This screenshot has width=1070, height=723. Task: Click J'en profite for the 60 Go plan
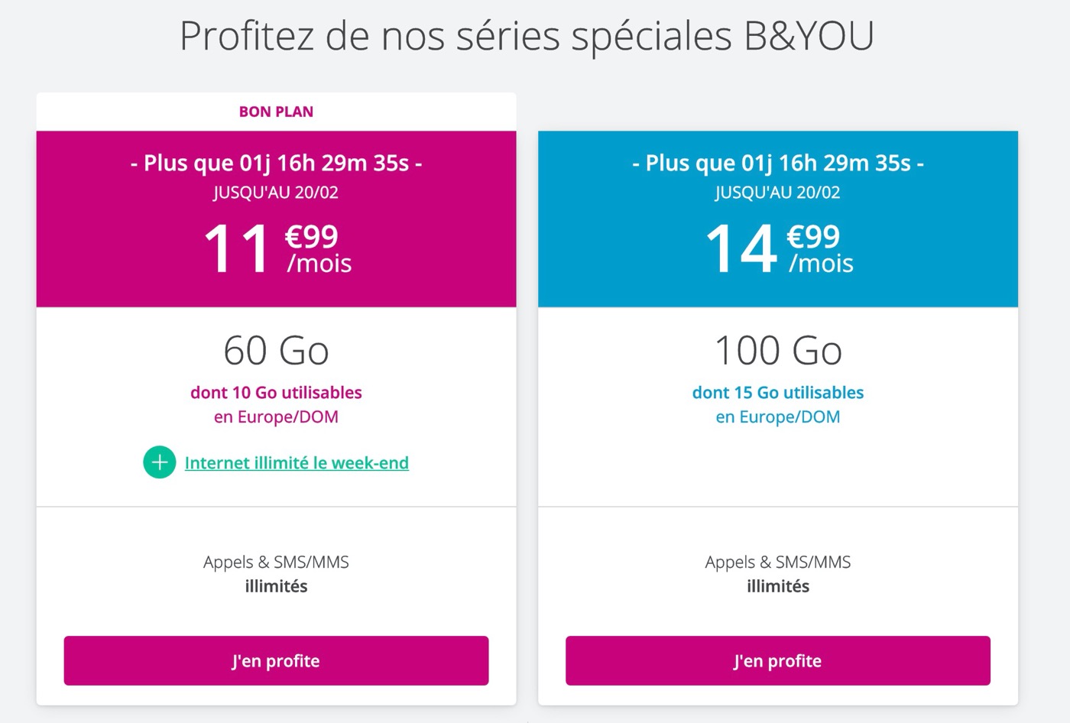[x=276, y=660]
